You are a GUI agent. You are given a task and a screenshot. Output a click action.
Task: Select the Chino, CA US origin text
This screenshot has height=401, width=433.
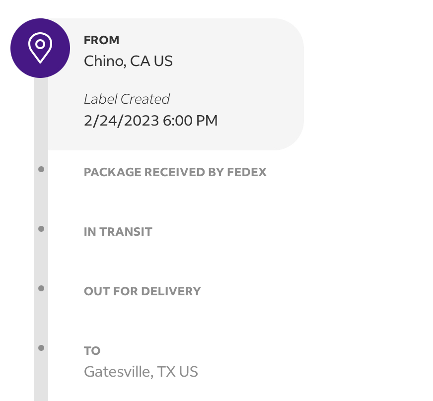pyautogui.click(x=128, y=61)
